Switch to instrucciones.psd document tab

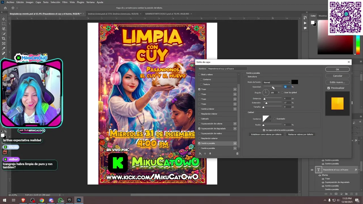(x=113, y=14)
